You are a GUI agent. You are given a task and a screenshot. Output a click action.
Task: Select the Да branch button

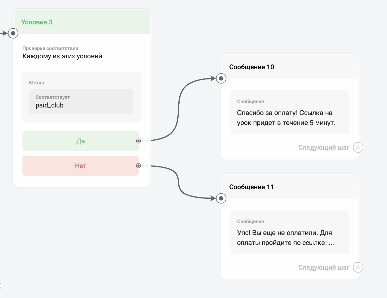pos(81,141)
